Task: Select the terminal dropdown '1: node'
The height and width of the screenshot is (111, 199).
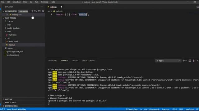Action: (x=168, y=61)
